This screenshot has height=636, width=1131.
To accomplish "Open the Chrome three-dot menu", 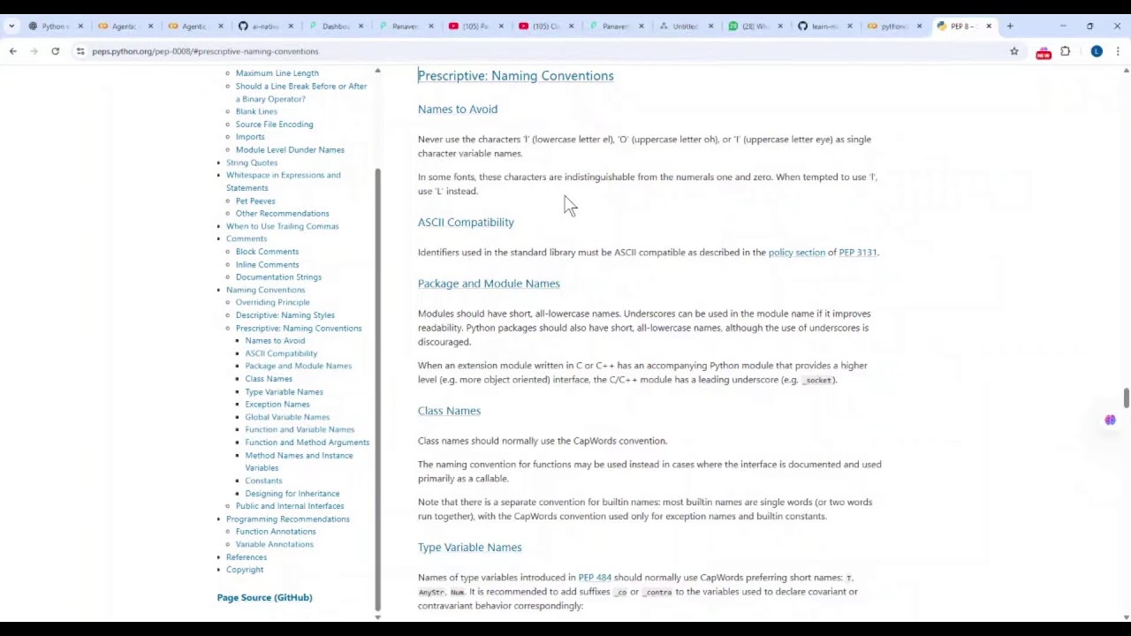I will coord(1118,51).
